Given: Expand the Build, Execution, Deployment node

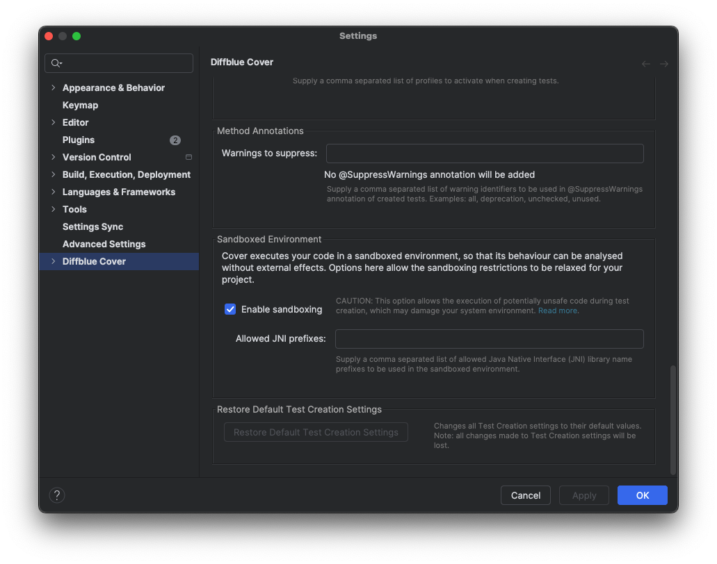Looking at the screenshot, I should coord(54,175).
